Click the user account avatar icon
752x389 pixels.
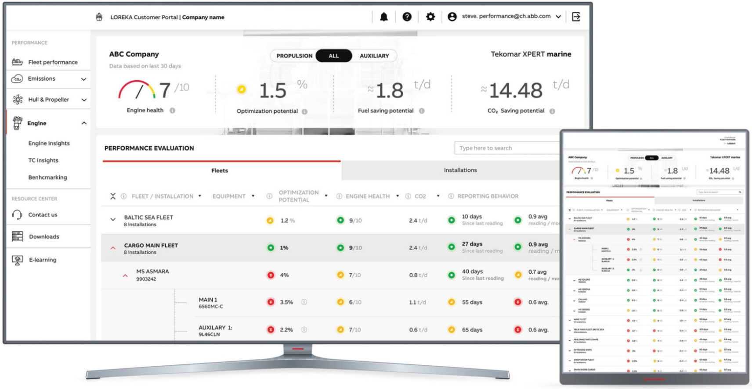coord(452,17)
